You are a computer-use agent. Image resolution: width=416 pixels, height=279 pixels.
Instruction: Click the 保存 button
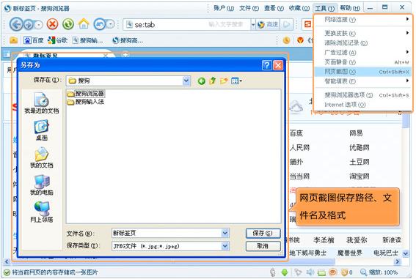point(263,233)
